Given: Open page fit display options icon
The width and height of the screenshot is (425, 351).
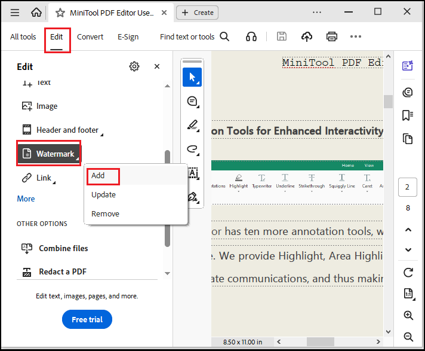Looking at the screenshot, I should coord(409,294).
